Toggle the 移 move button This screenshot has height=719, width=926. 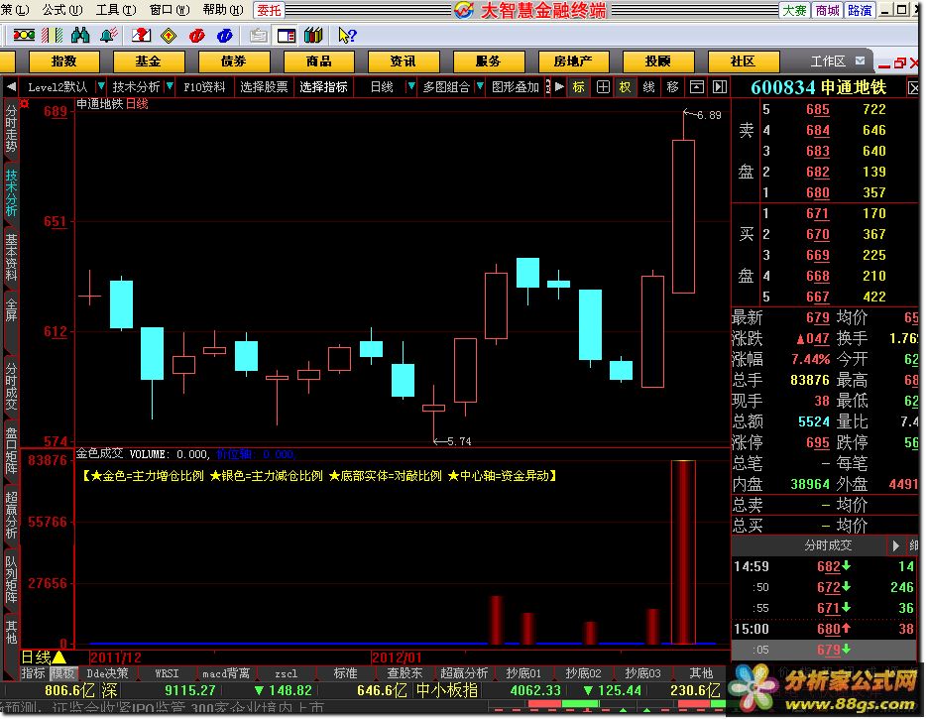[x=672, y=87]
